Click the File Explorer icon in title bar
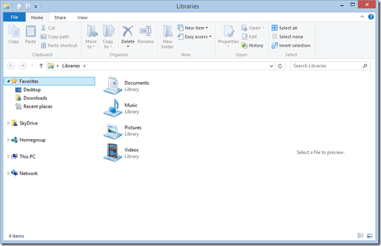Screen dimensions: 381x246 coord(7,6)
